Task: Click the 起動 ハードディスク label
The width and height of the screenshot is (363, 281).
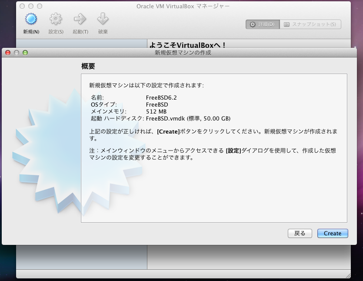Action: pyautogui.click(x=117, y=118)
